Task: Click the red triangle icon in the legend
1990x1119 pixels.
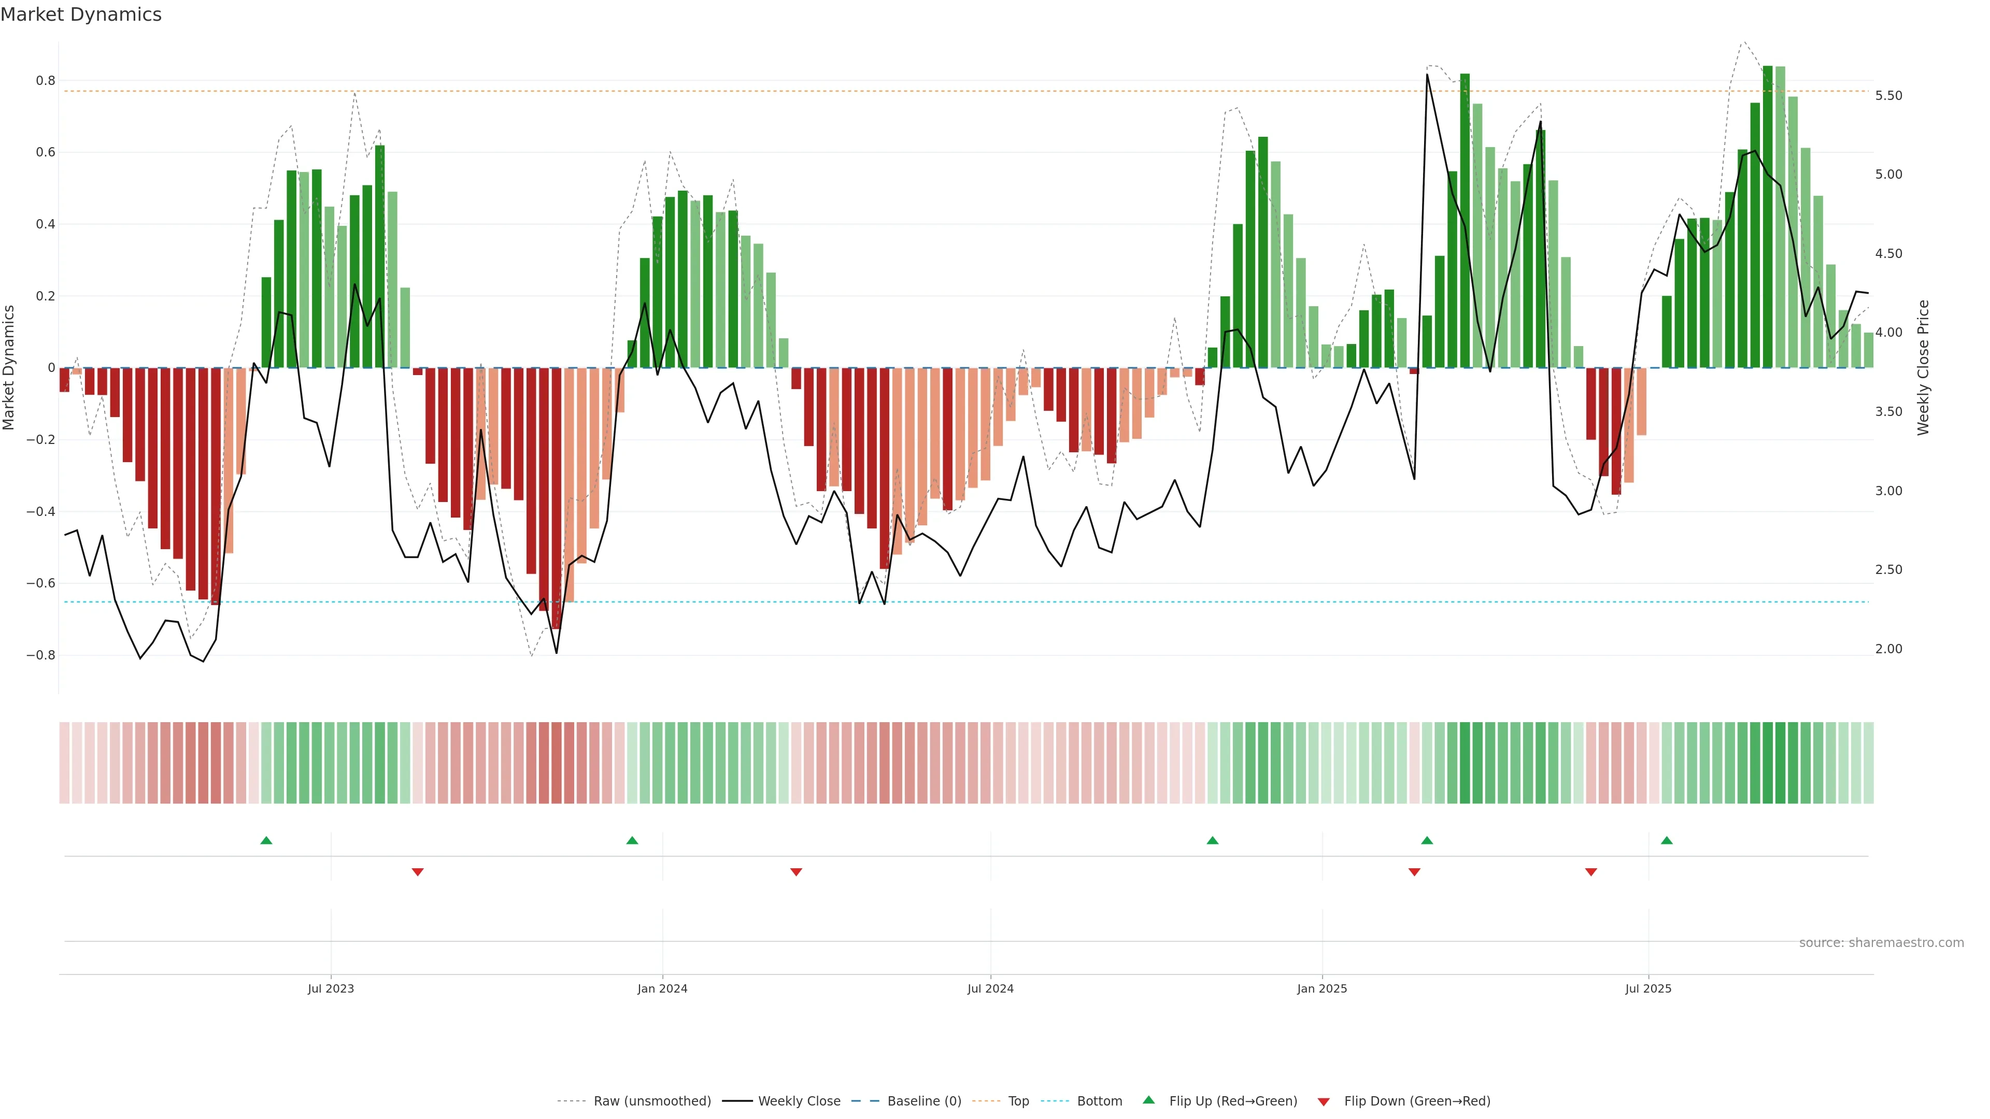Action: tap(1324, 1101)
